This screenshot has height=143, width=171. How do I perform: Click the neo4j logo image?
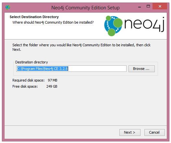click(x=134, y=26)
